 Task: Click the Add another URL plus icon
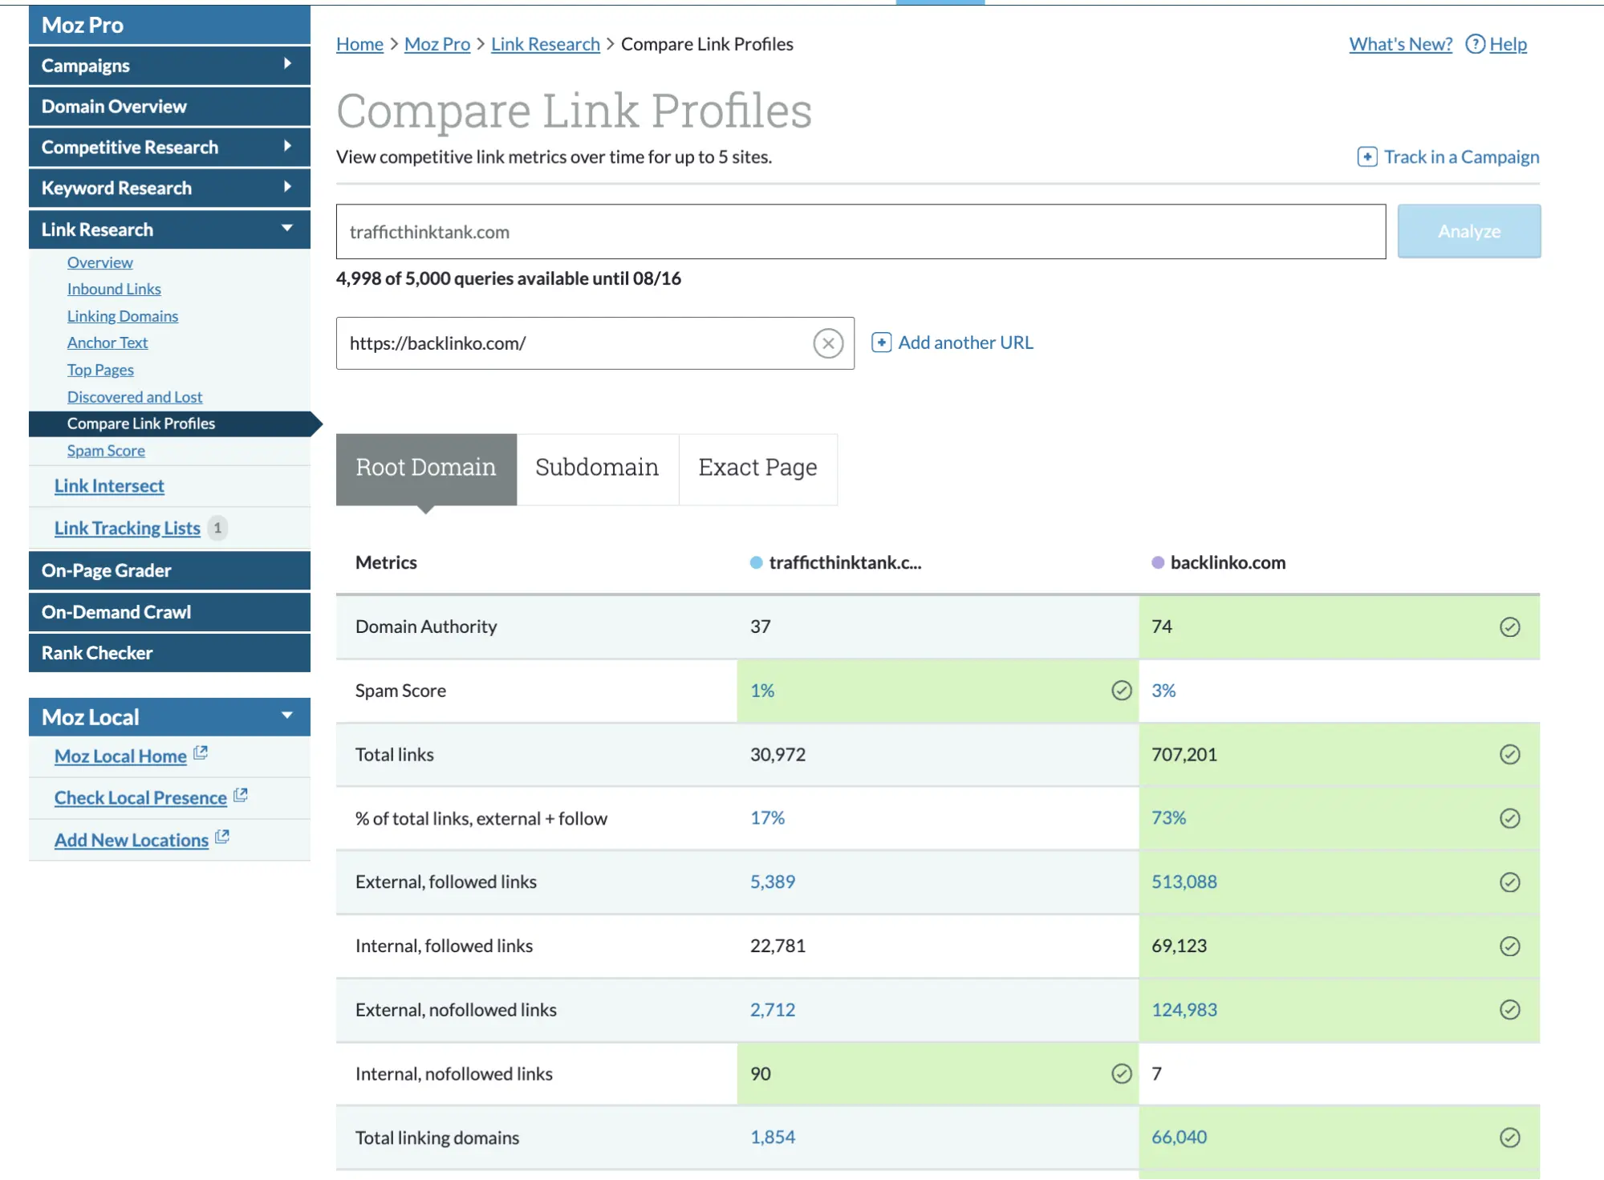click(881, 343)
